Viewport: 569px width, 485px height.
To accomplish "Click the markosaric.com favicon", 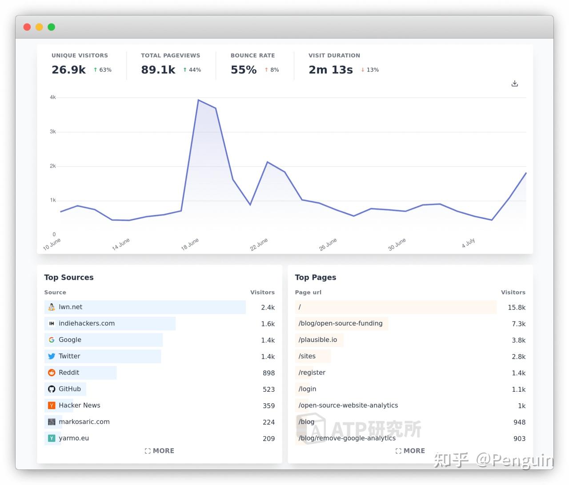I will (52, 422).
